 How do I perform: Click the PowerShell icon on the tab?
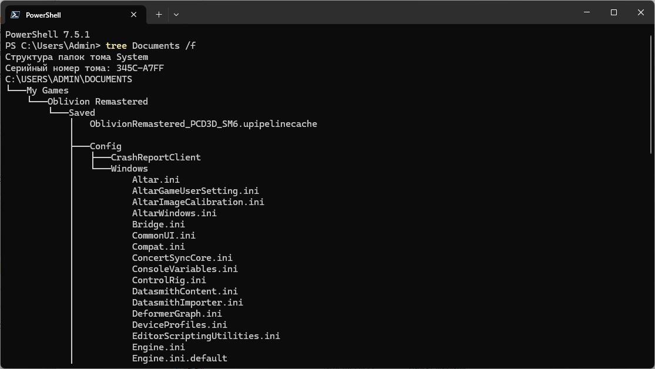(15, 15)
